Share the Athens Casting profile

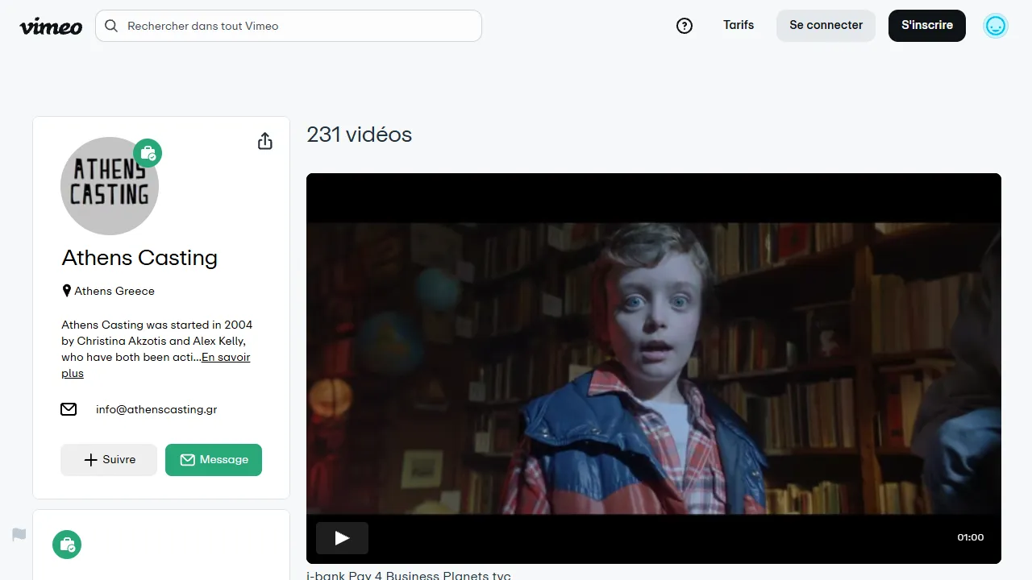tap(264, 142)
